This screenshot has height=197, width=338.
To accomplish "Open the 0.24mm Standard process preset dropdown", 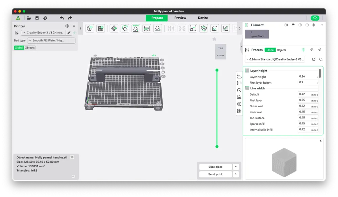I will (275, 59).
